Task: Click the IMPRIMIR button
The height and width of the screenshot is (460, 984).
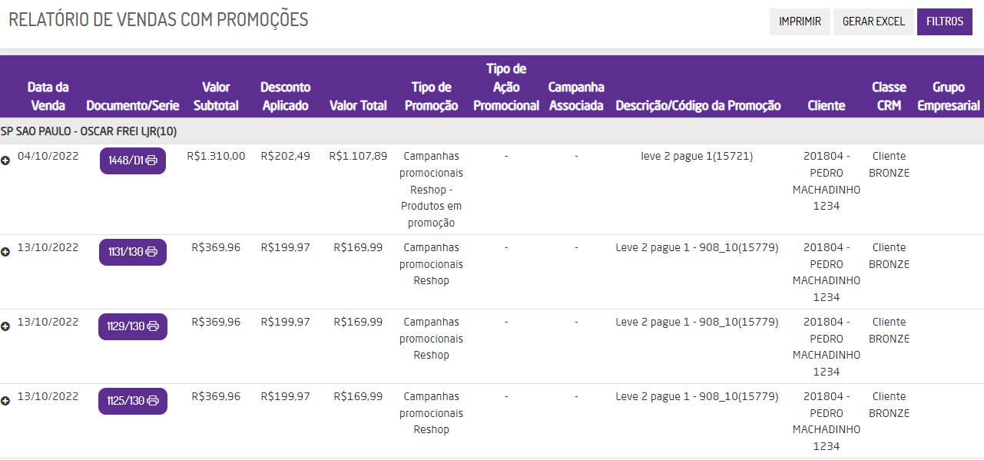Action: [x=800, y=22]
